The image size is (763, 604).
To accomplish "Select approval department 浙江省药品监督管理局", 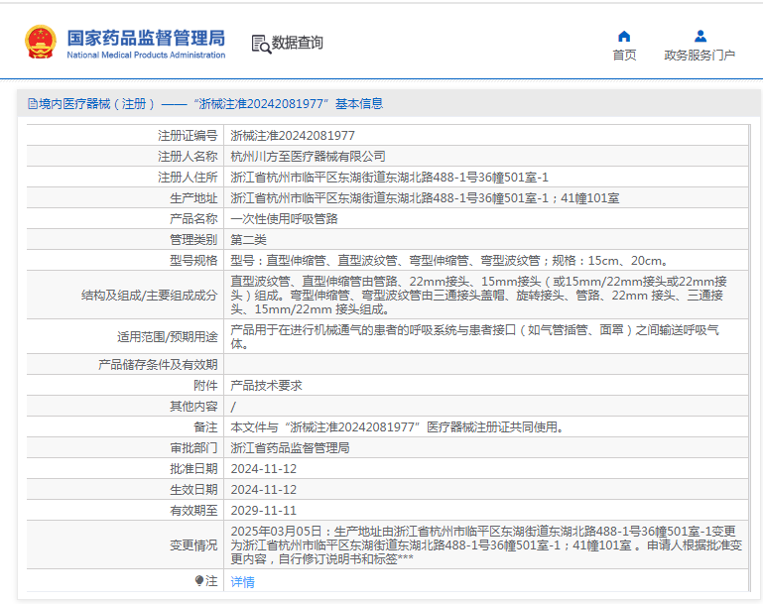I will click(290, 448).
